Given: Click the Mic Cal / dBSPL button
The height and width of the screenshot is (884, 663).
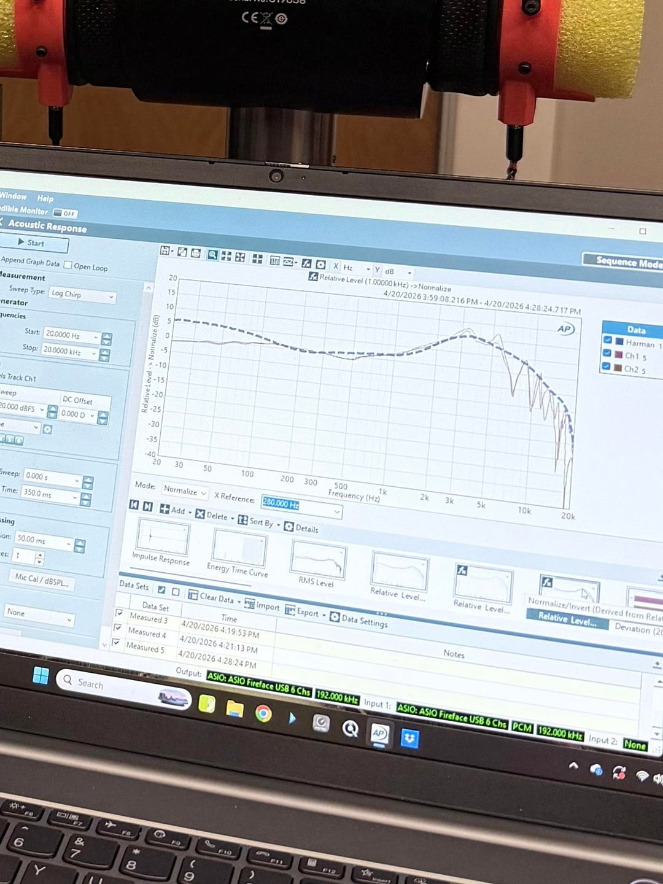Looking at the screenshot, I should tap(42, 579).
